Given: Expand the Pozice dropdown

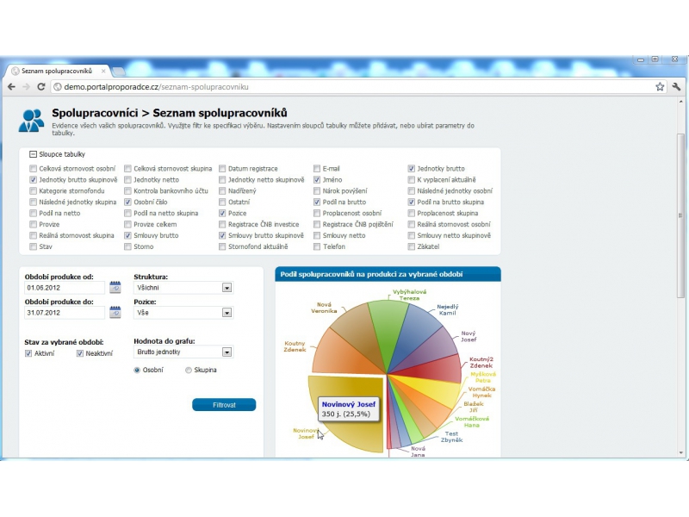Looking at the screenshot, I should tap(227, 314).
